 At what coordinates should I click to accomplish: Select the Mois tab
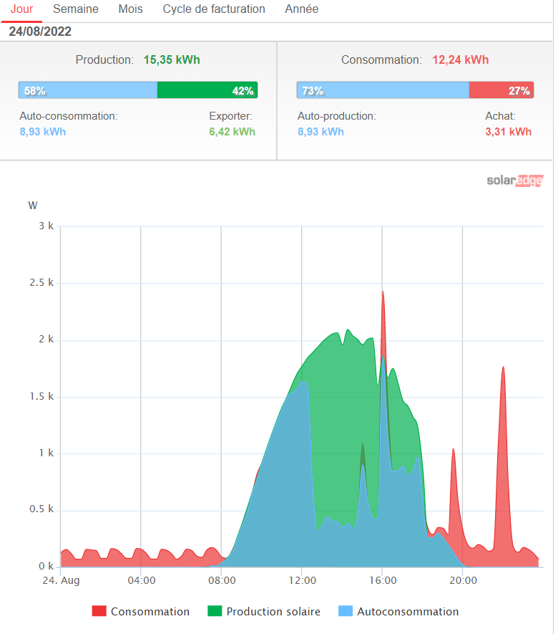[130, 9]
